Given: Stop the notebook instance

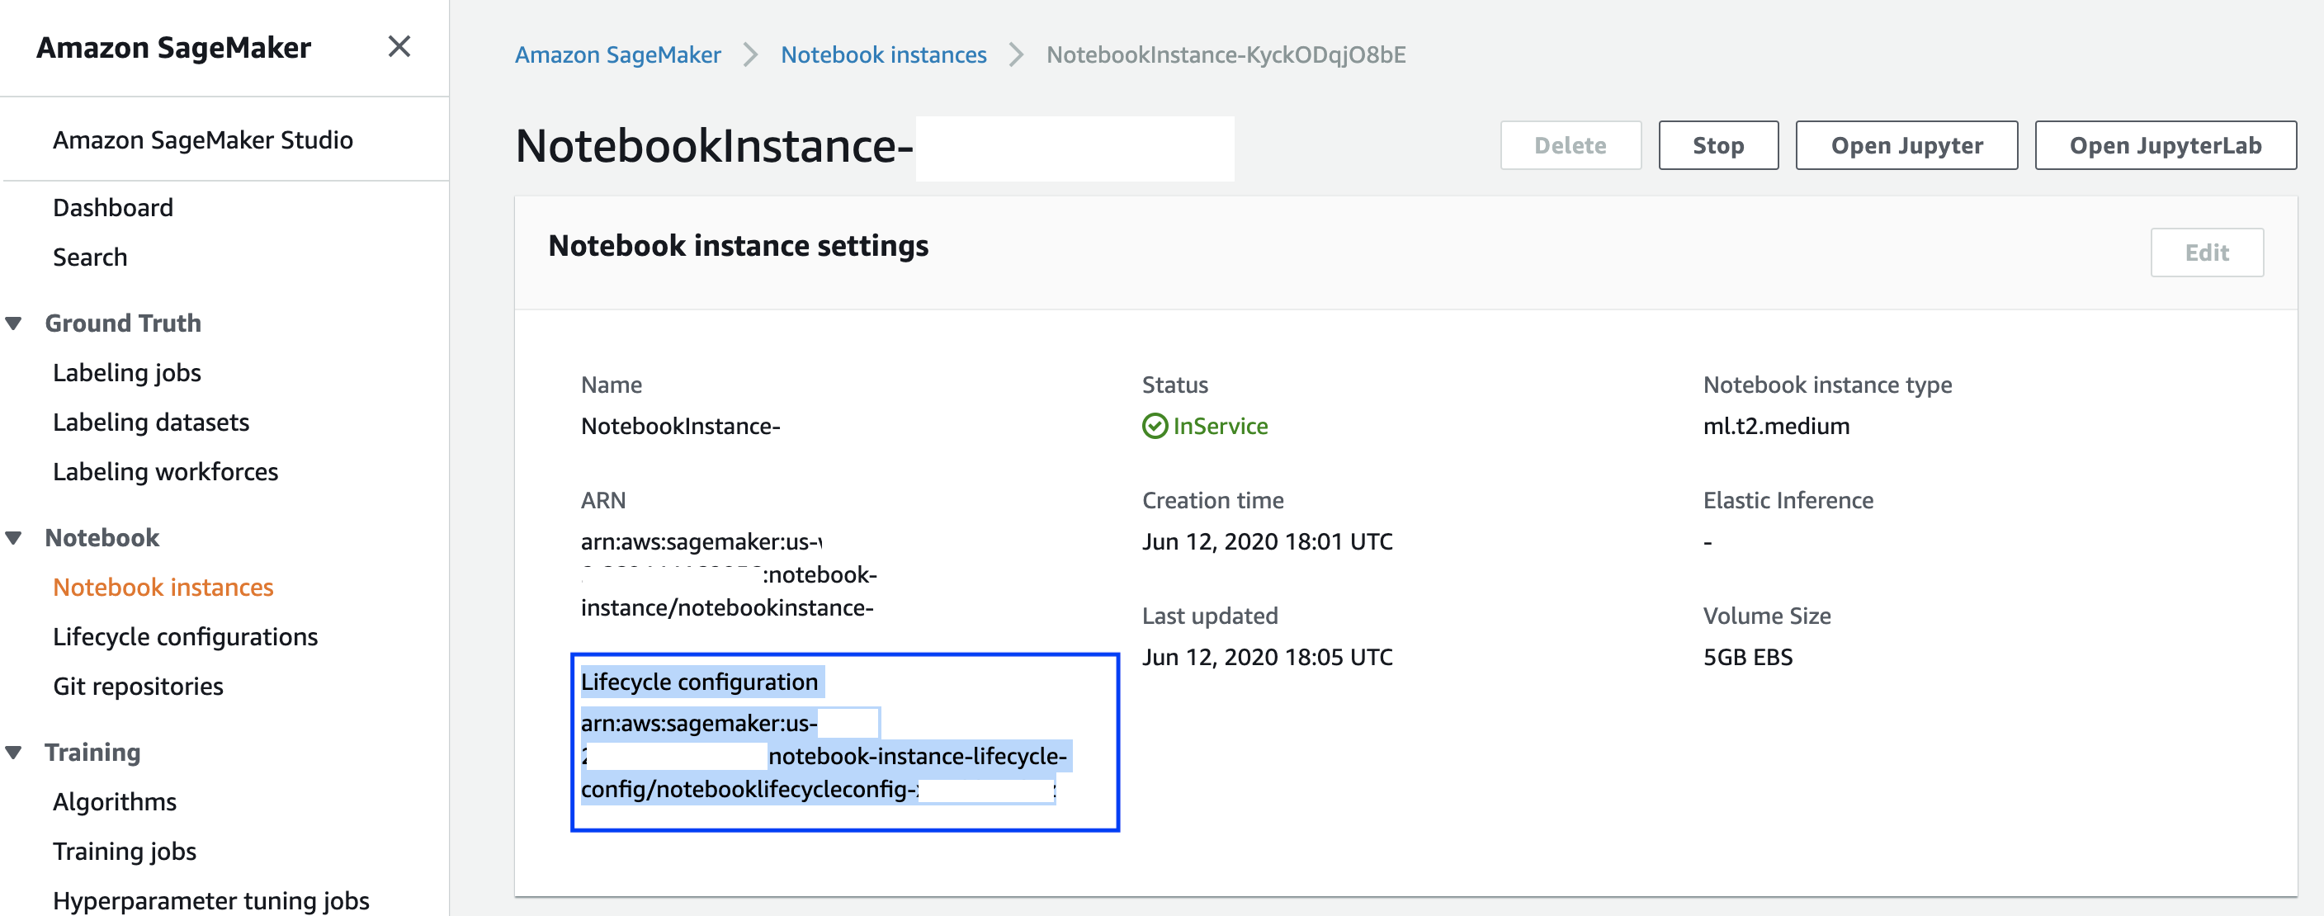Looking at the screenshot, I should (1717, 145).
